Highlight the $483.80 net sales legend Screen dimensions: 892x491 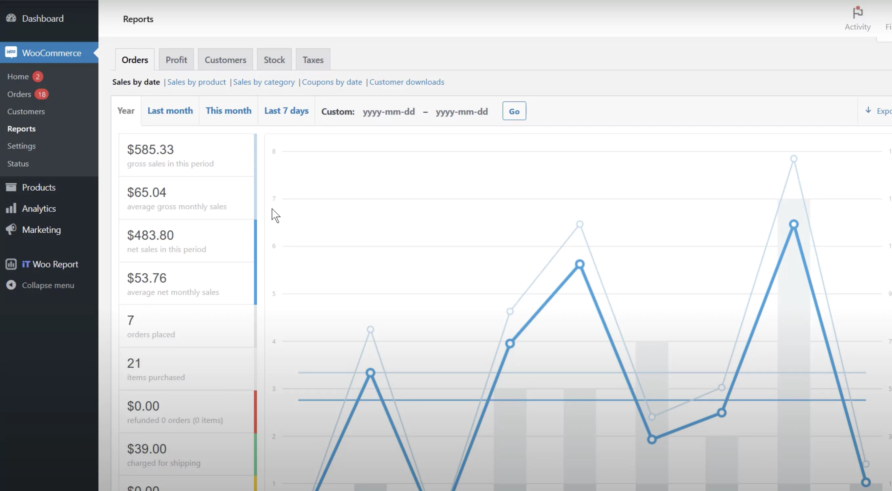[x=188, y=241]
